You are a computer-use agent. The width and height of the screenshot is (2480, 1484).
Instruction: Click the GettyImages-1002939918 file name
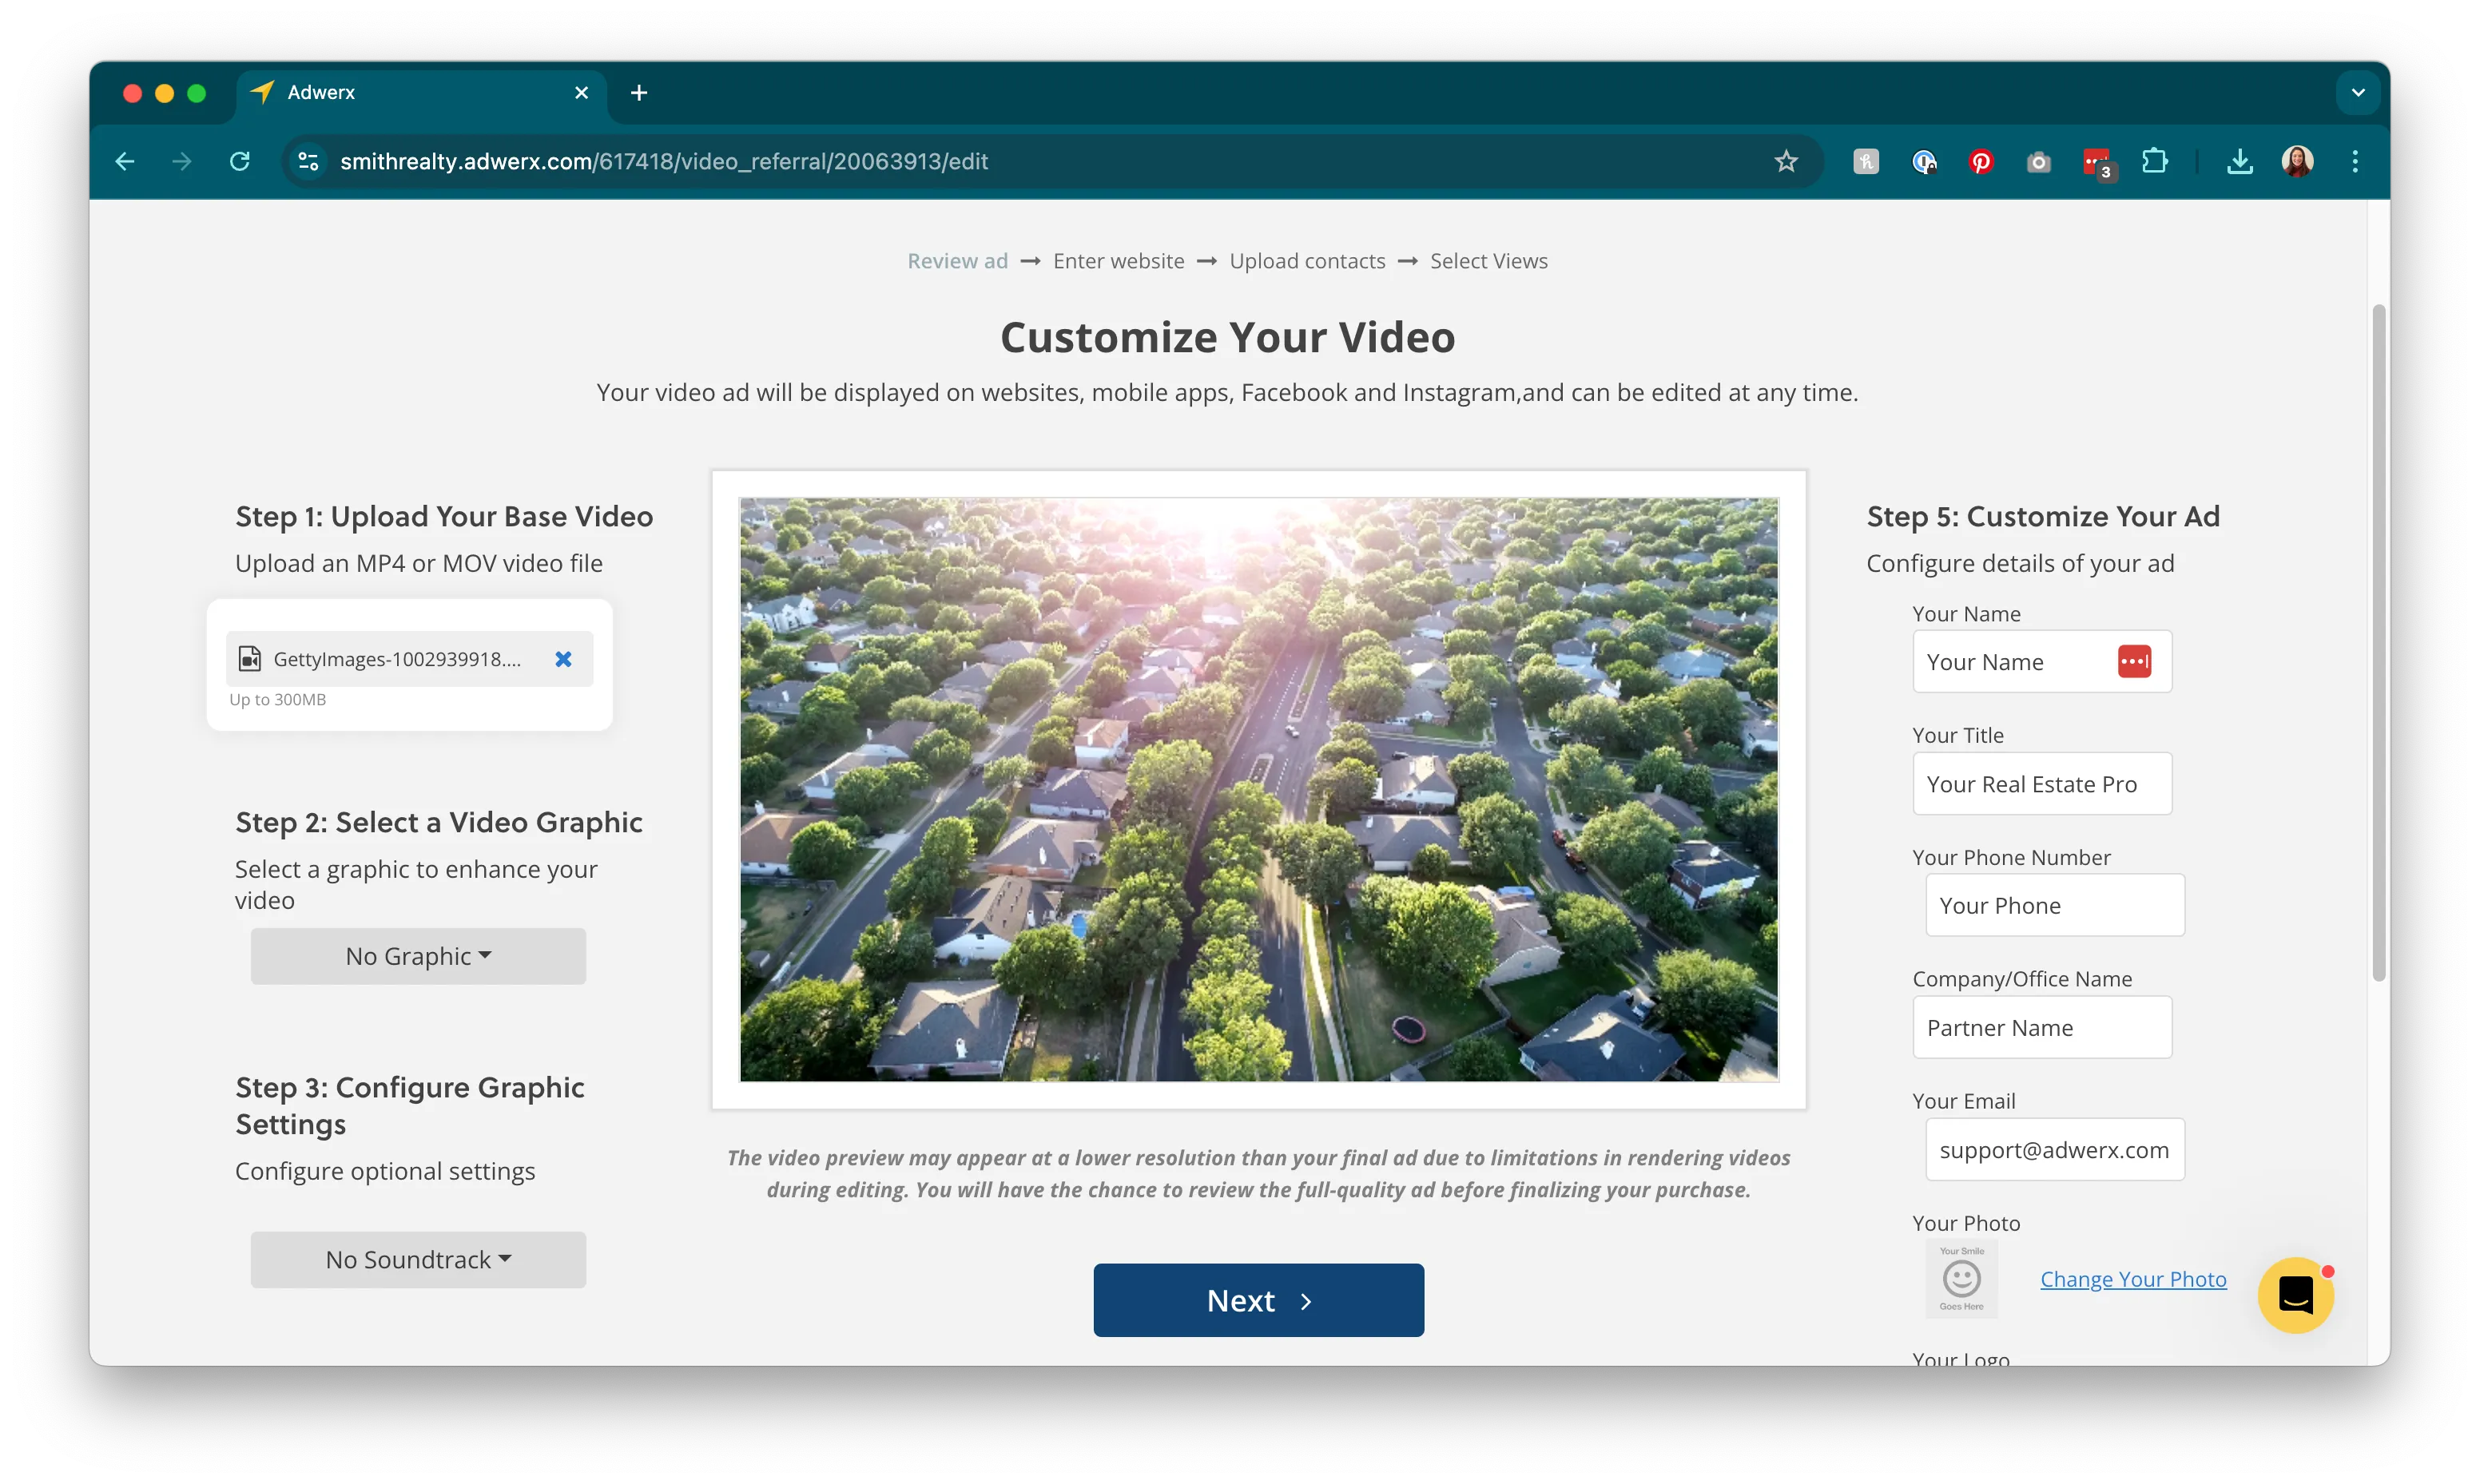pyautogui.click(x=397, y=659)
